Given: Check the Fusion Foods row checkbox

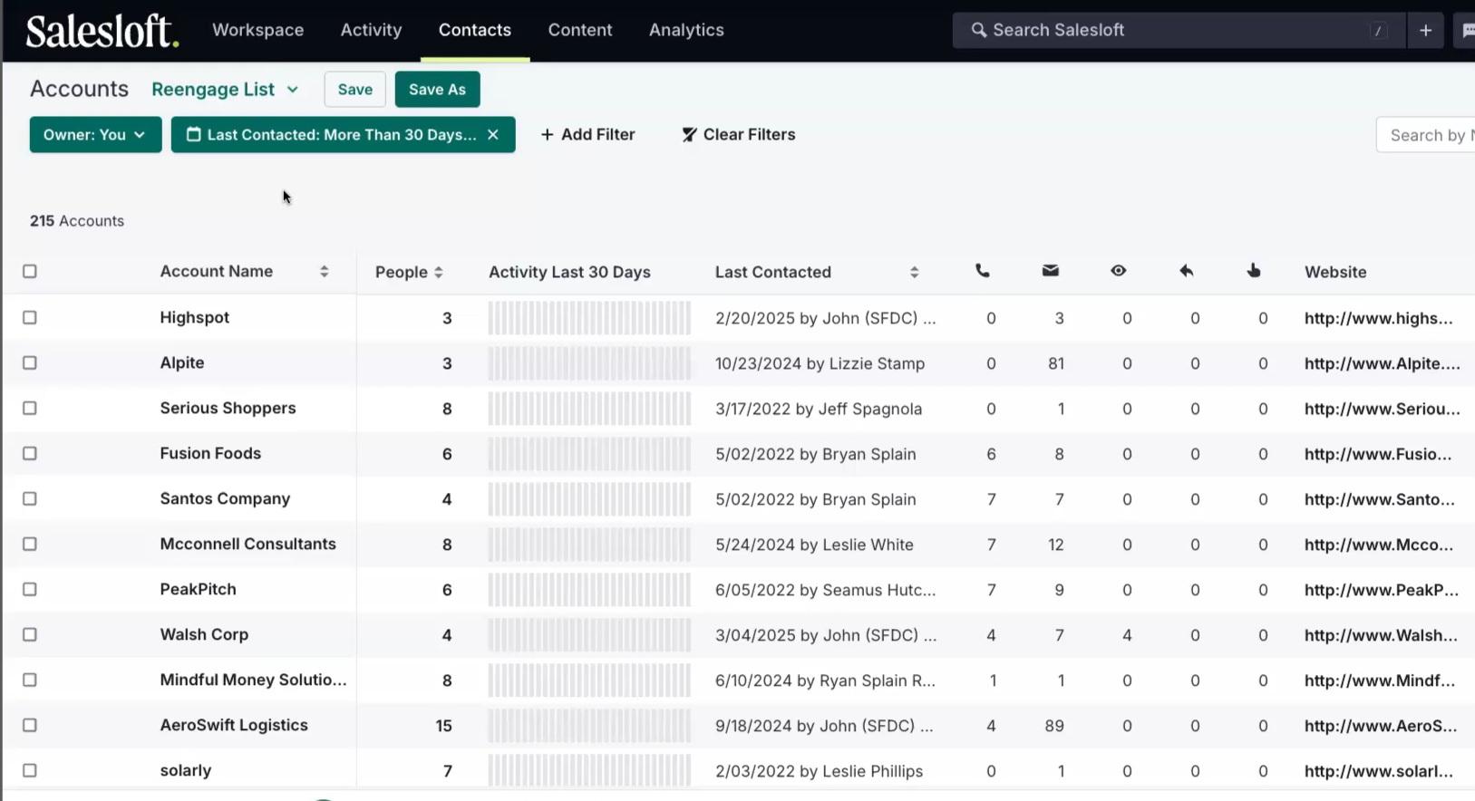Looking at the screenshot, I should [x=30, y=453].
